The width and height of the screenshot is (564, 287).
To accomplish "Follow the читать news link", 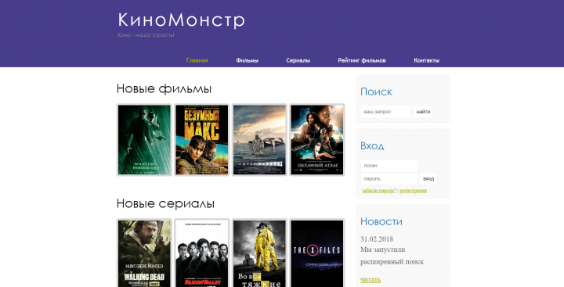I will (x=371, y=279).
